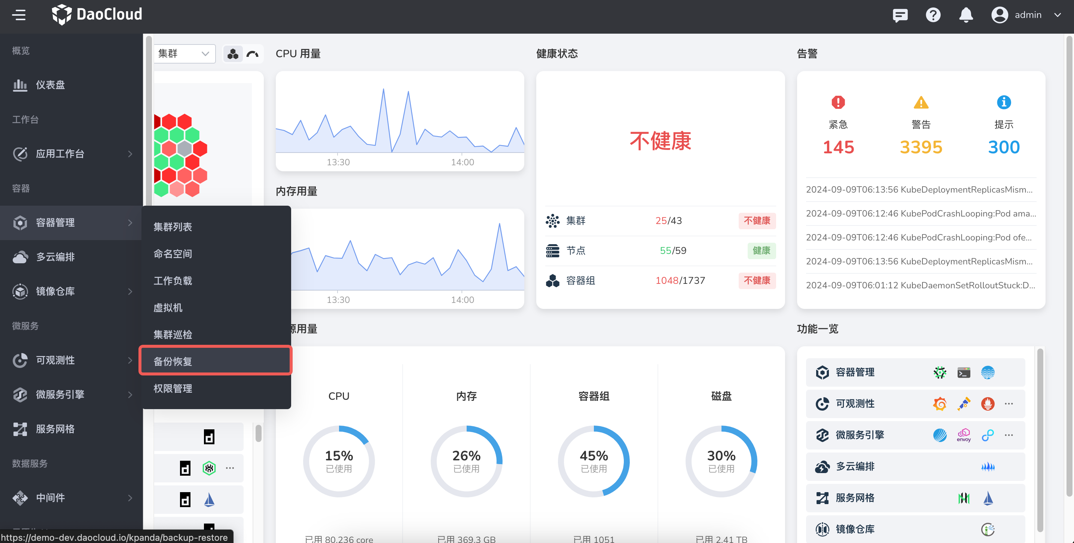Click the hamburger menu icon top left
Image resolution: width=1074 pixels, height=543 pixels.
[x=19, y=15]
